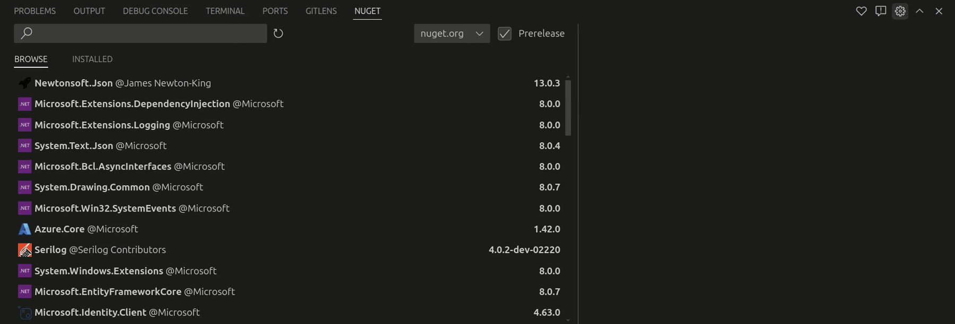This screenshot has height=324, width=955.
Task: Click the .NET icon of Microsoft.Bcl.AsyncInterfaces
Action: point(24,167)
